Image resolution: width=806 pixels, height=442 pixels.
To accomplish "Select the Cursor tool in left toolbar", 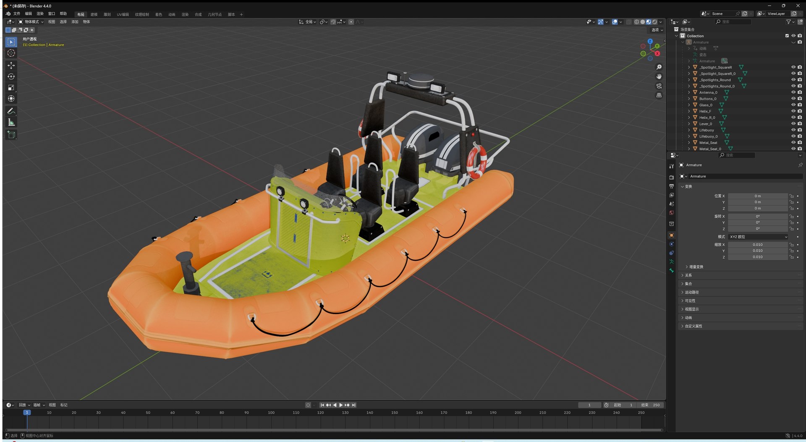I will coord(11,53).
